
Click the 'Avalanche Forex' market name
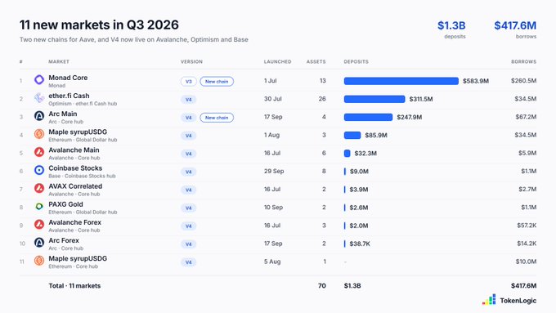tap(75, 222)
